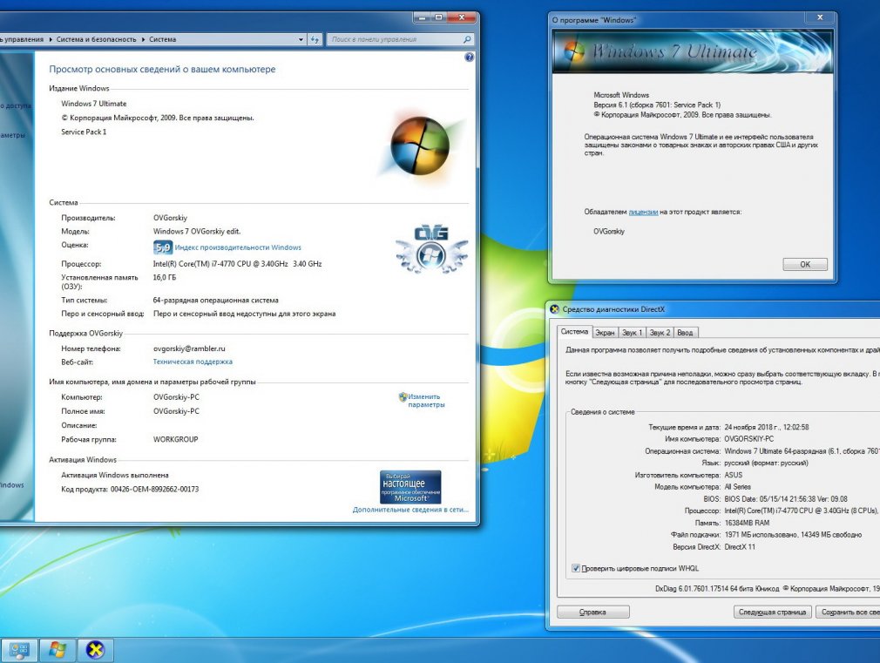Click the 64-разрядная операционная система value
This screenshot has width=880, height=663.
(x=215, y=301)
